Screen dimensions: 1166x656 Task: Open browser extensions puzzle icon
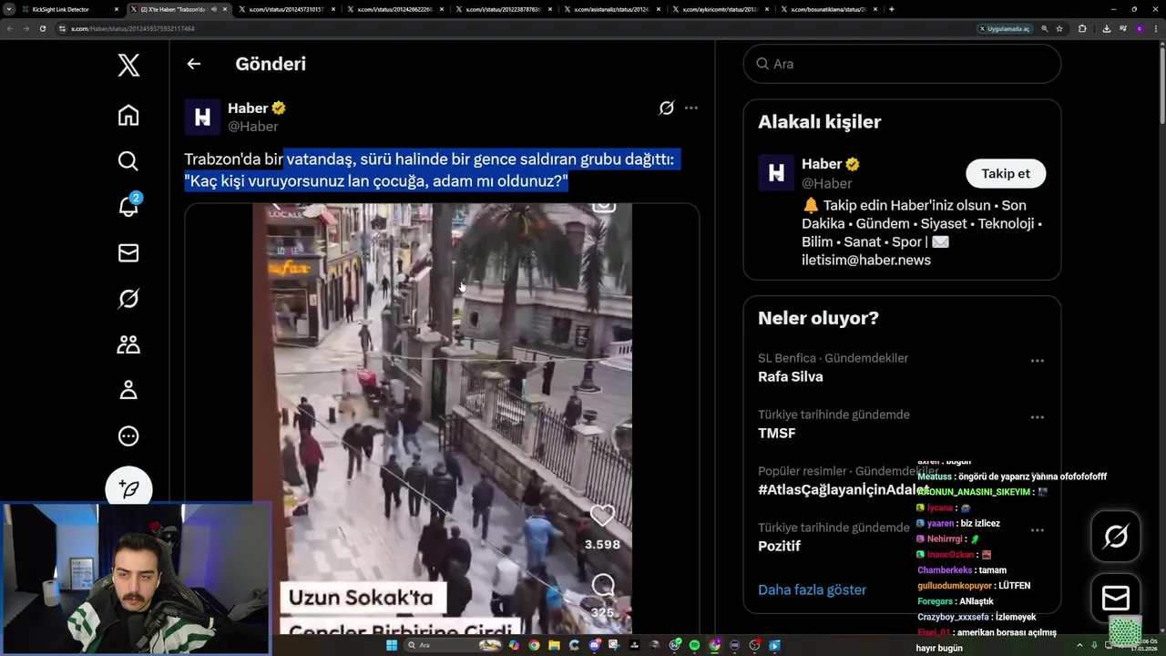(x=1082, y=28)
